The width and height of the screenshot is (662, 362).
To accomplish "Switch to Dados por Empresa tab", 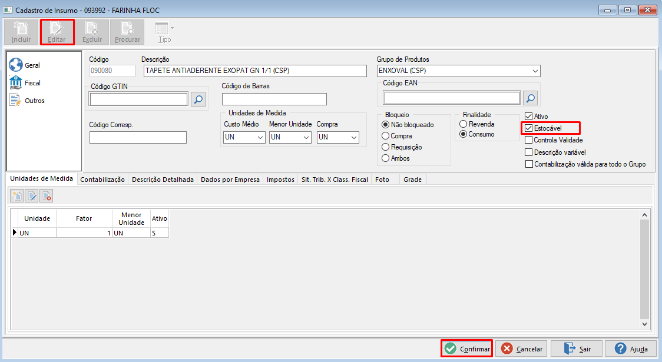I will [x=230, y=180].
